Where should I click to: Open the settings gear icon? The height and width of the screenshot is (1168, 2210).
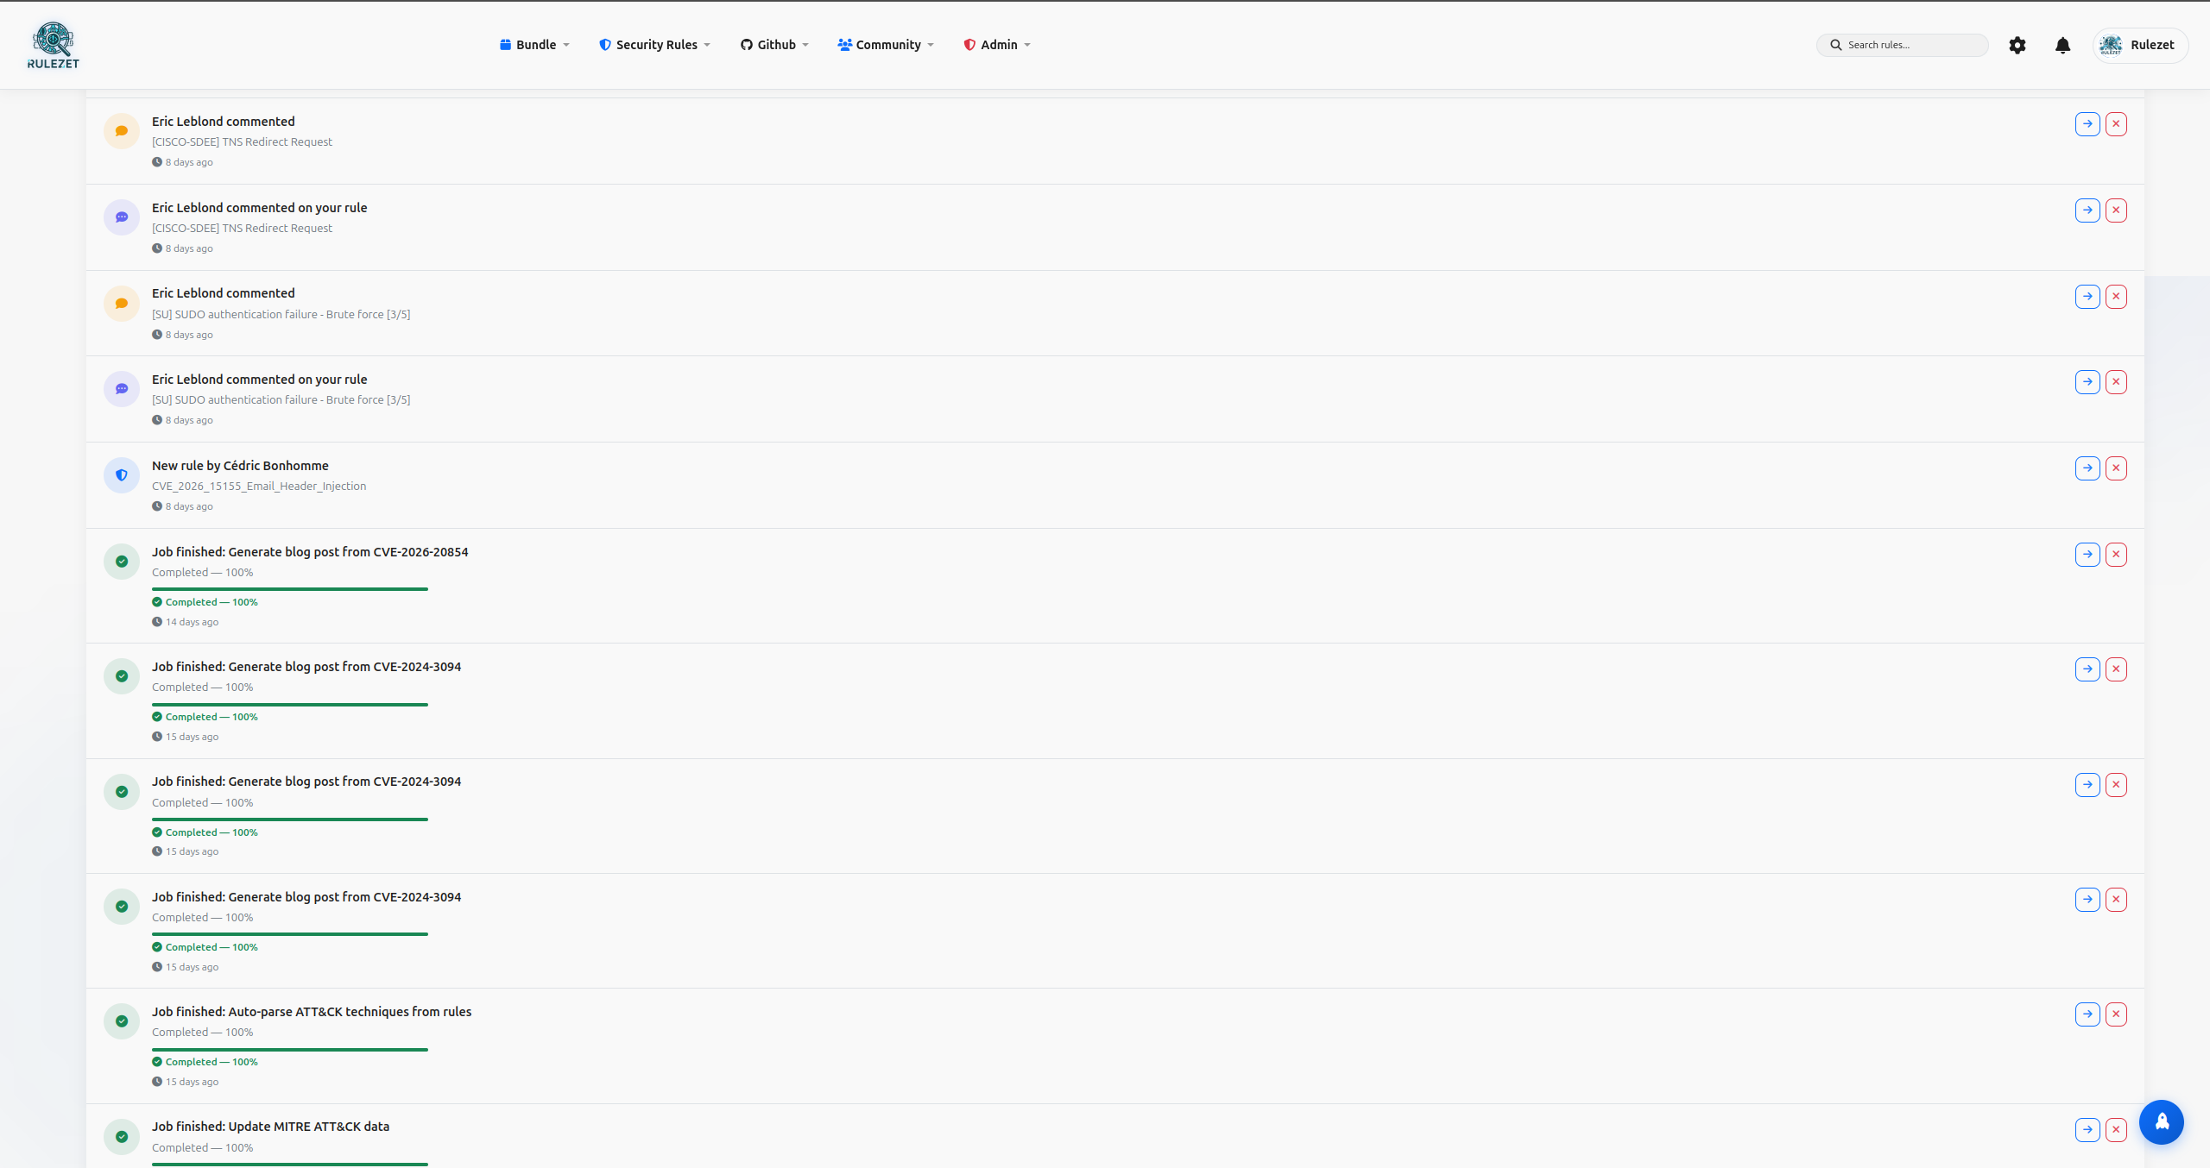2017,45
